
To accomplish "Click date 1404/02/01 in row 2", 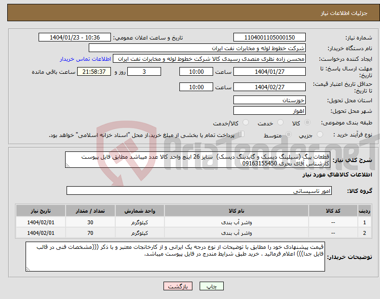I will [x=41, y=233].
